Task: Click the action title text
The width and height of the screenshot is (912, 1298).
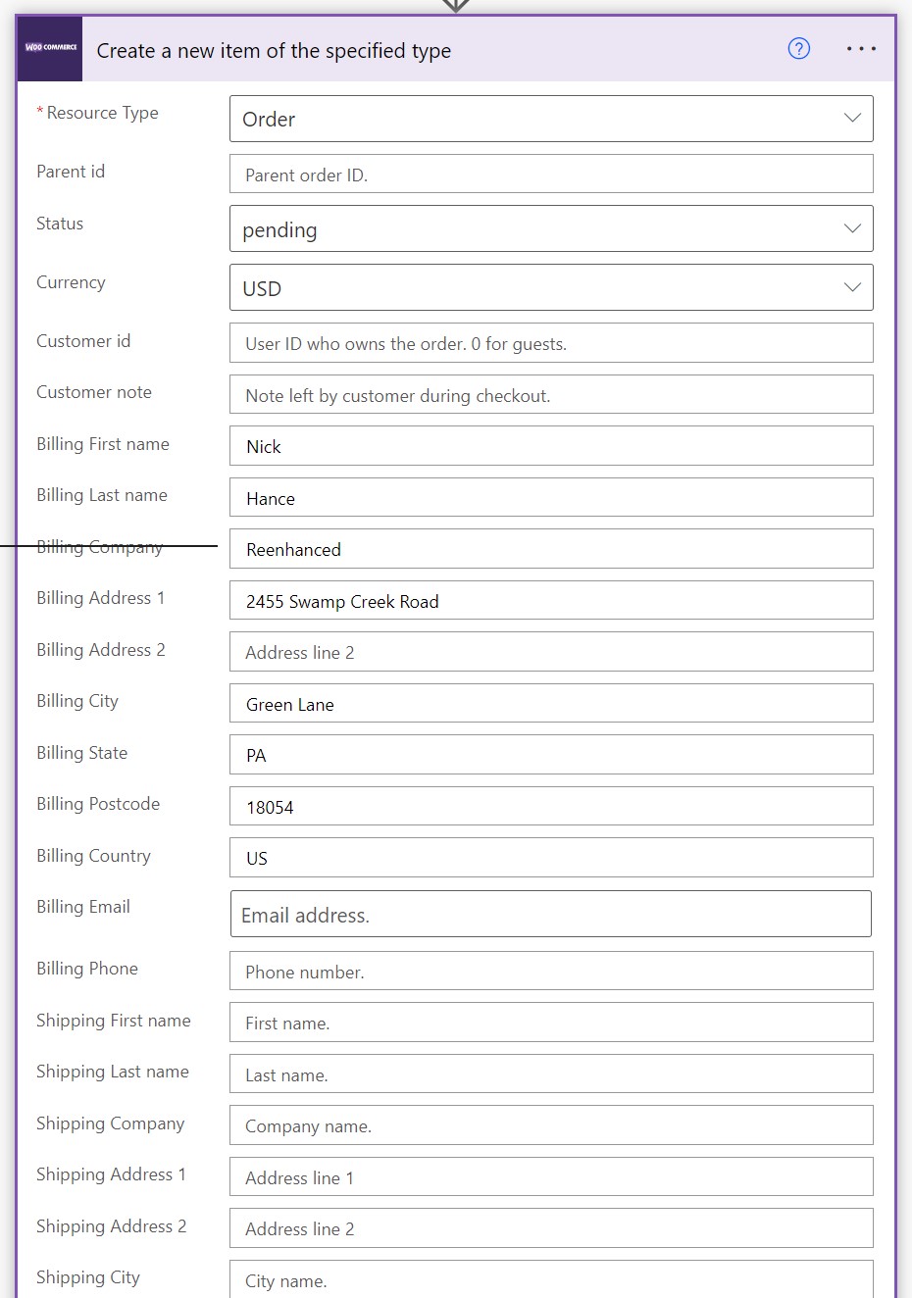Action: (273, 50)
